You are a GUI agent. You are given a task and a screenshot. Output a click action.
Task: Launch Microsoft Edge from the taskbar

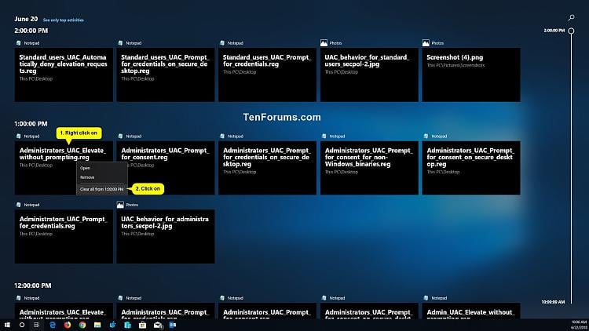tap(52, 325)
